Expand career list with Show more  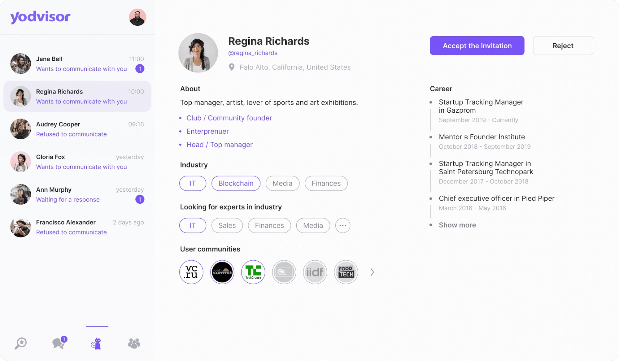tap(457, 225)
